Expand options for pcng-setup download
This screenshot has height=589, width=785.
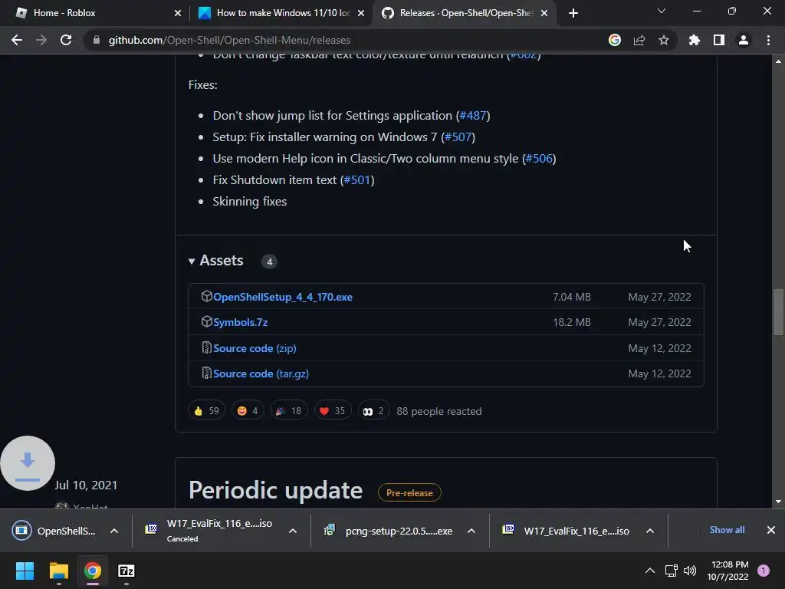point(471,531)
